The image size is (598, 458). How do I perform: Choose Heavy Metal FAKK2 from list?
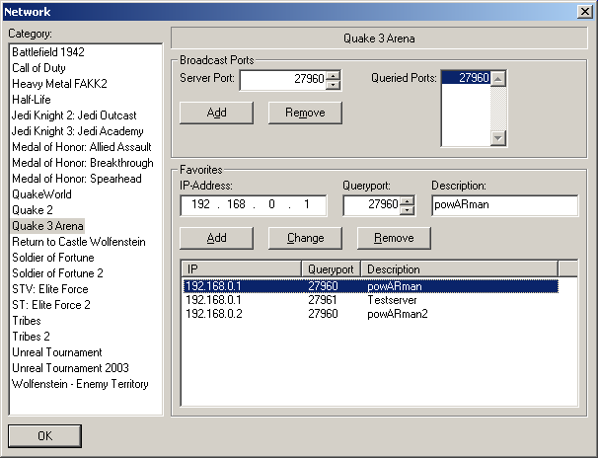[x=59, y=84]
